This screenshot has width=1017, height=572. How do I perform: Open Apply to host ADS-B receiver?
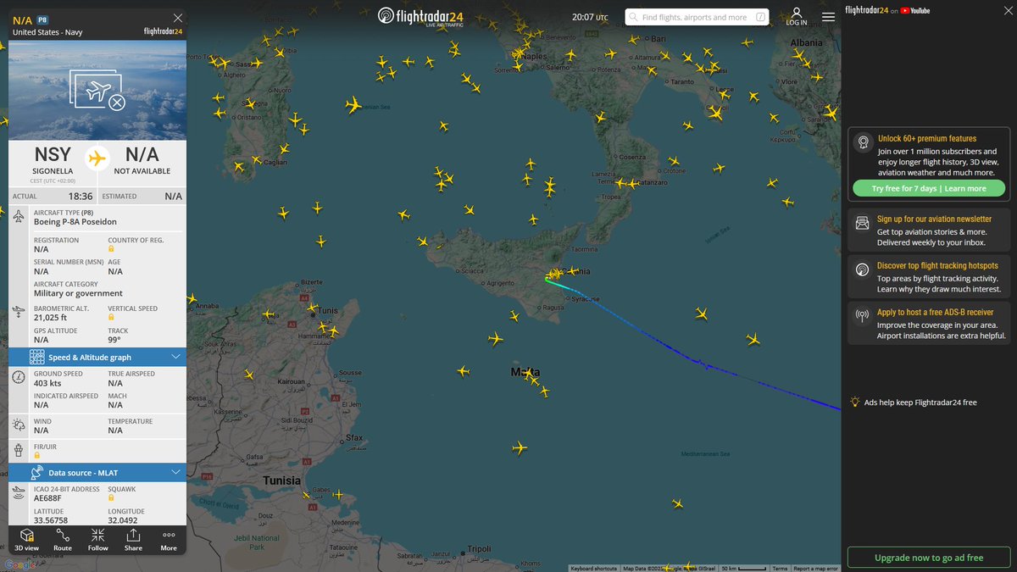(x=929, y=323)
